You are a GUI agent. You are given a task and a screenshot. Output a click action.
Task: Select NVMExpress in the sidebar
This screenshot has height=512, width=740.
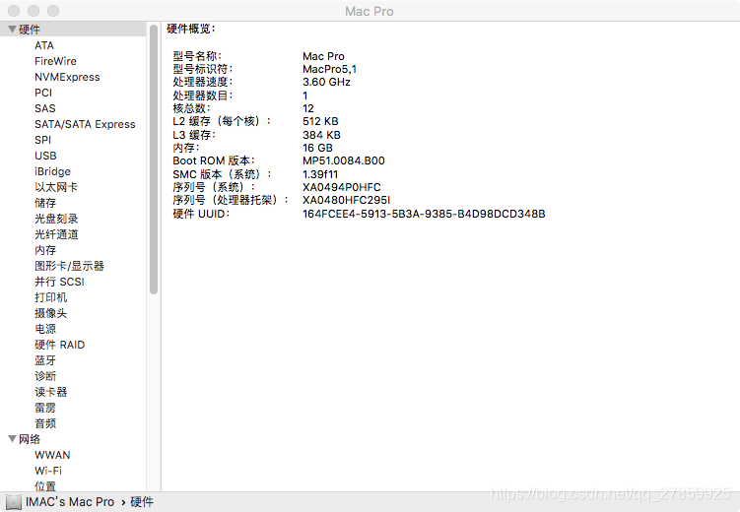[x=67, y=77]
